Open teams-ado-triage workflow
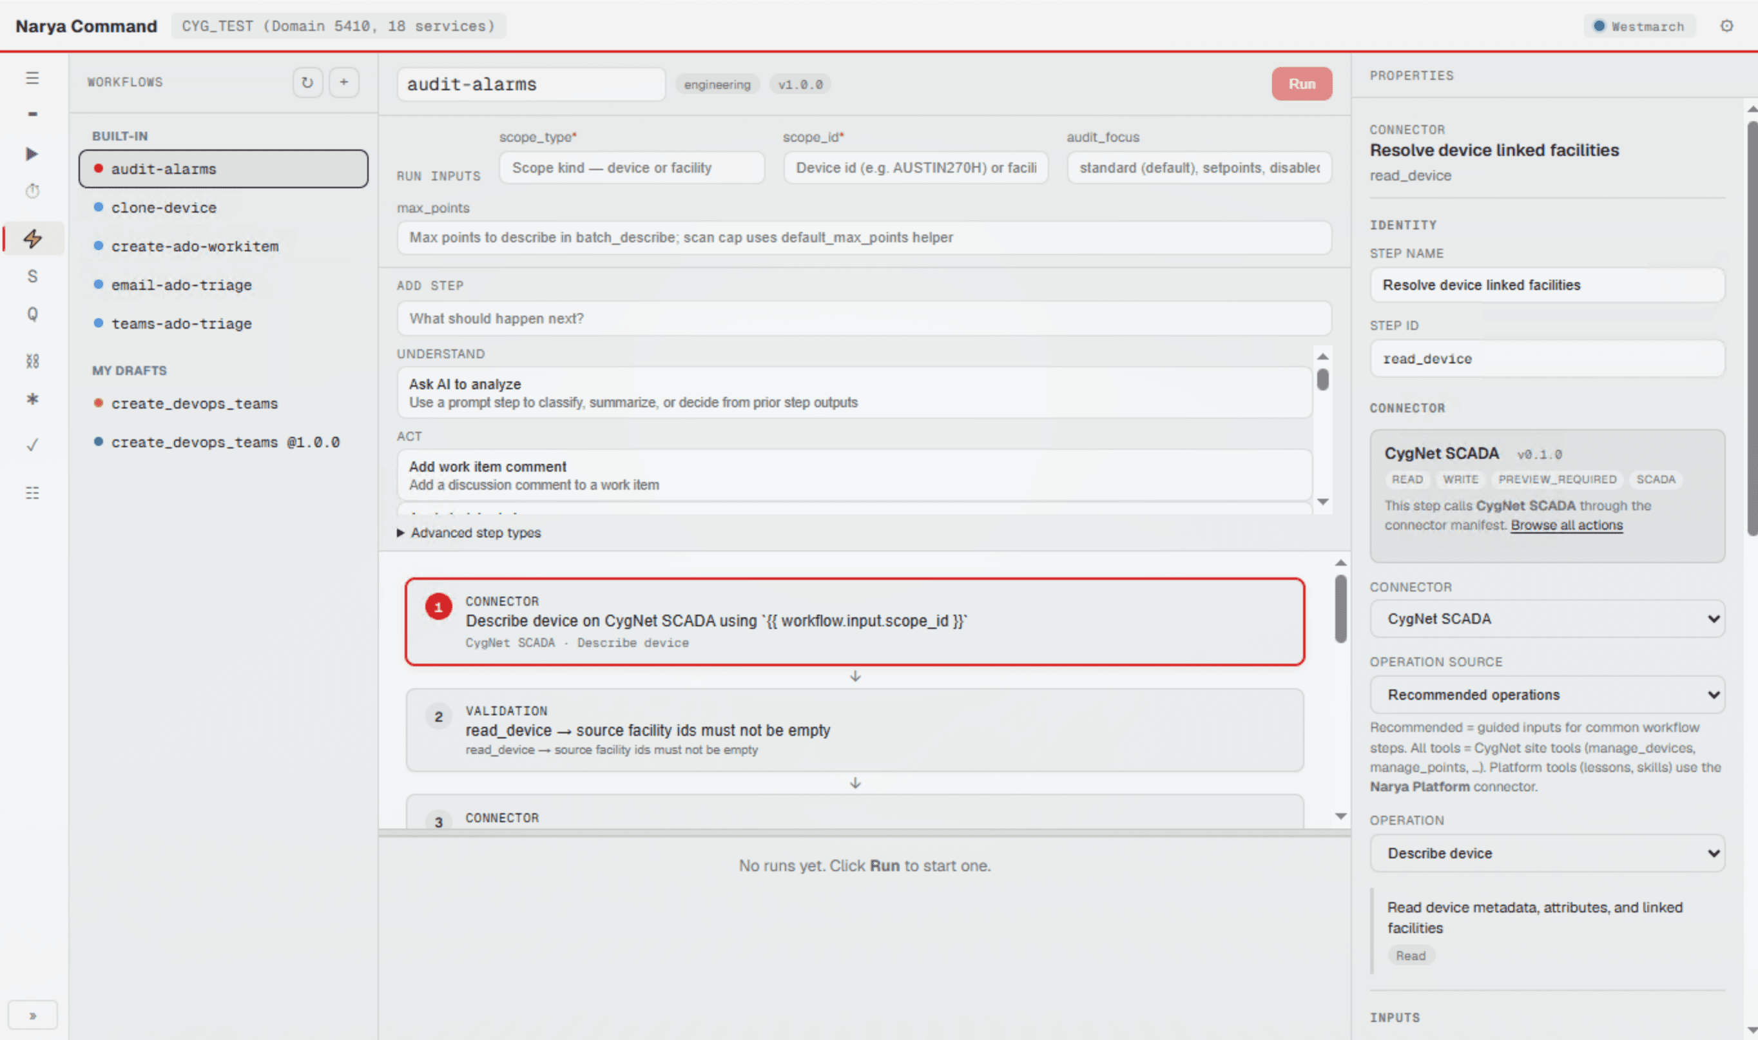This screenshot has width=1758, height=1040. (x=224, y=323)
